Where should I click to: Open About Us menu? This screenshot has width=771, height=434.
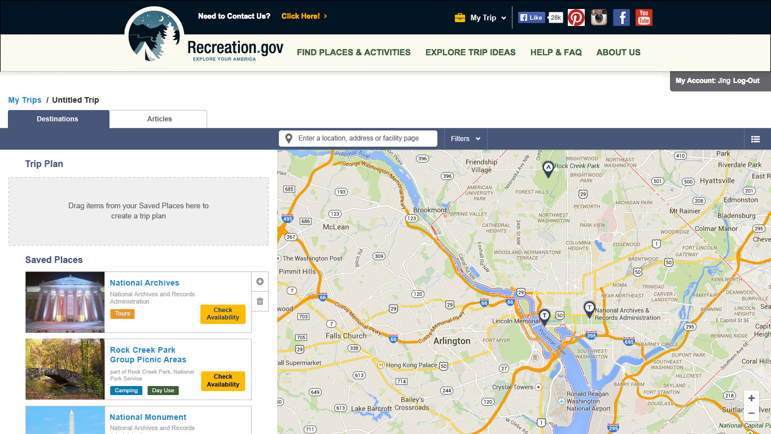click(x=619, y=52)
